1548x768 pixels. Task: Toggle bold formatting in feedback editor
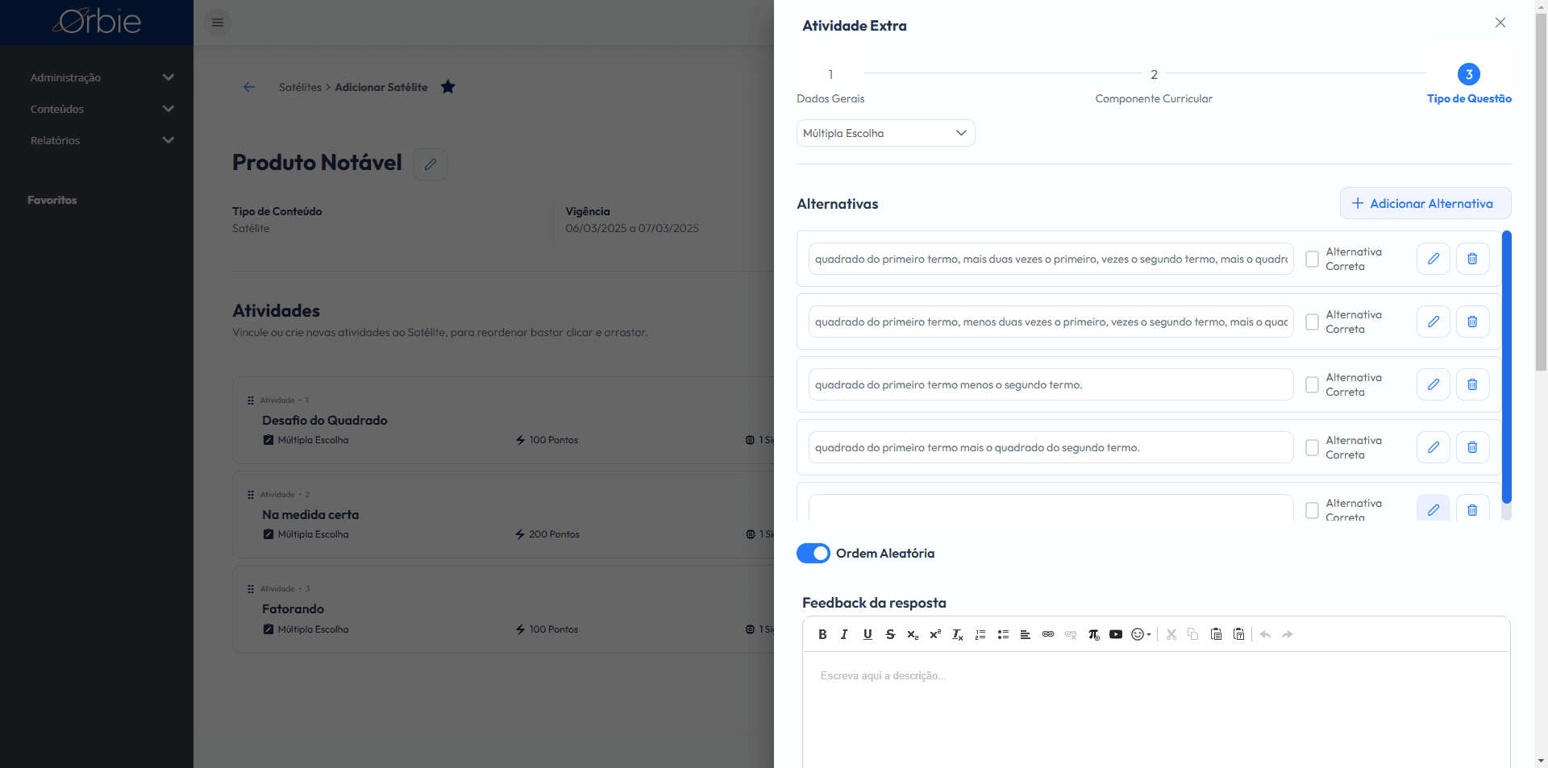(x=822, y=634)
